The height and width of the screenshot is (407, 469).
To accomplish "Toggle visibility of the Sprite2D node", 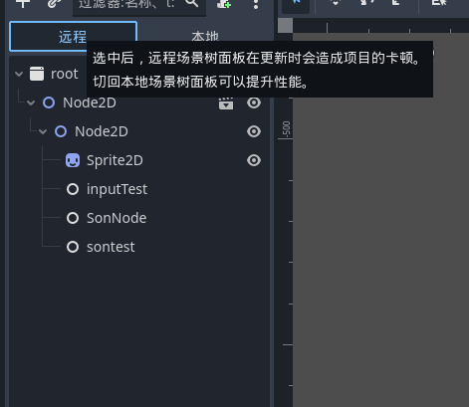I will [254, 160].
